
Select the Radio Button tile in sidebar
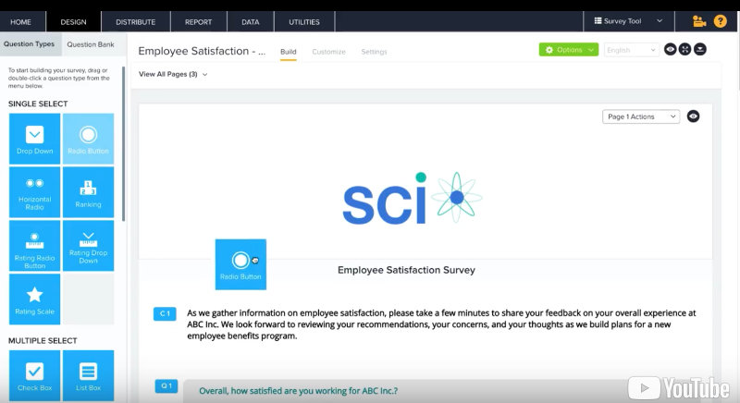tap(88, 139)
